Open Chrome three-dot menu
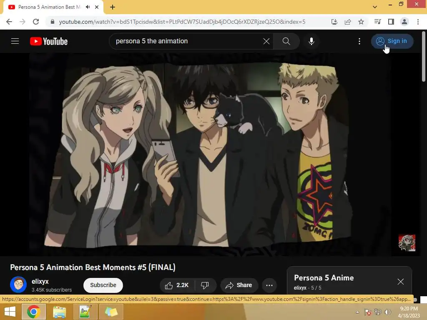Viewport: 427px width, 320px height. [418, 22]
